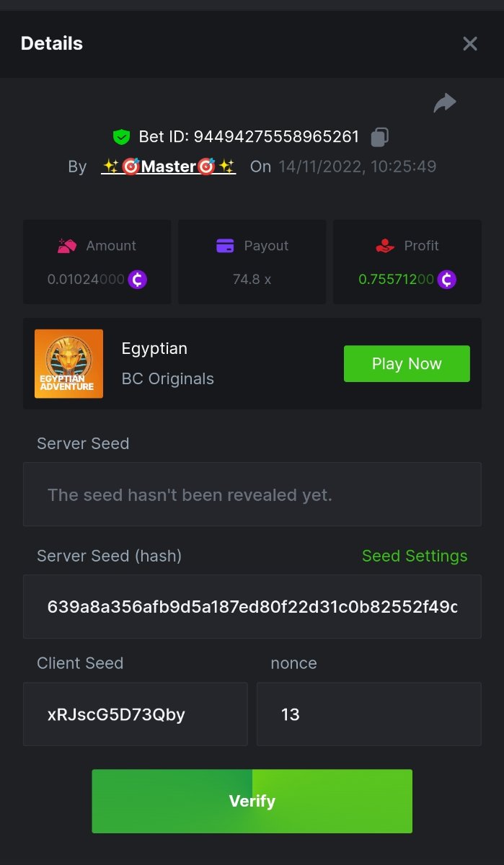Click the nonce field
Screen dimensions: 504x865
(x=368, y=714)
